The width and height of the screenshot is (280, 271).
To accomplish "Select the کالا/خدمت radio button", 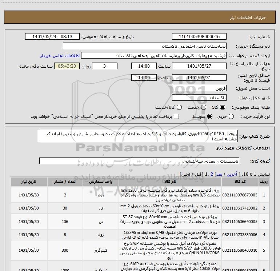I will 179,107.
